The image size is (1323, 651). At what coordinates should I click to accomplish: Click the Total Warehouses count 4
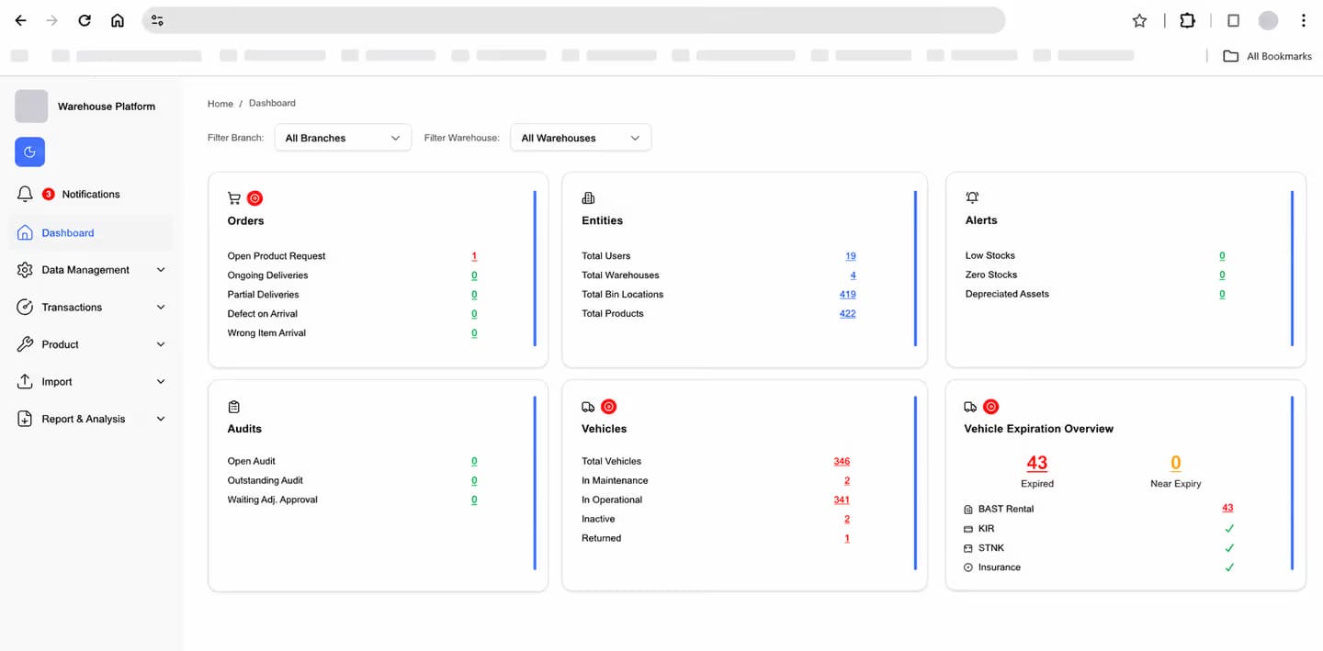[854, 275]
